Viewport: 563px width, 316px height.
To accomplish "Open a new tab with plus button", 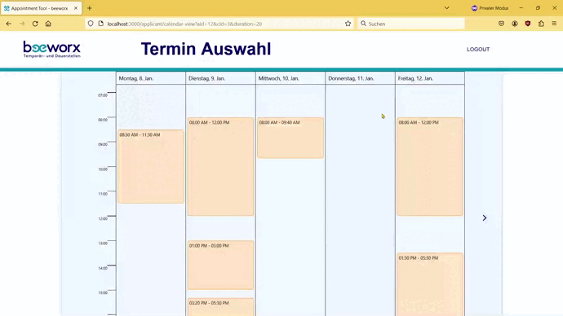I will [x=90, y=8].
